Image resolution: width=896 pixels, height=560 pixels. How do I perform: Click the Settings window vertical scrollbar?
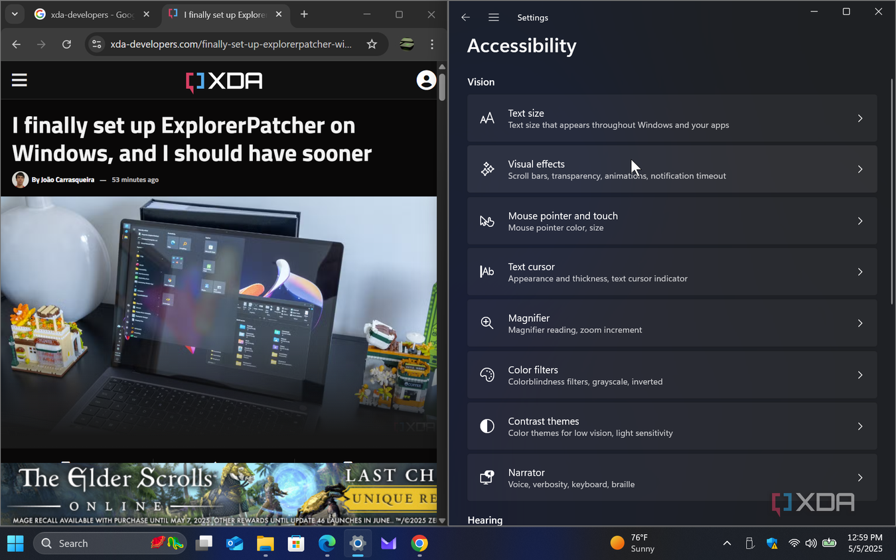point(892,191)
